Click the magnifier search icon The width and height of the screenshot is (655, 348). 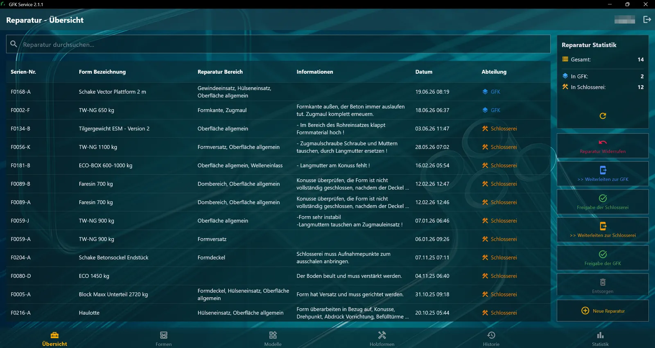click(14, 44)
